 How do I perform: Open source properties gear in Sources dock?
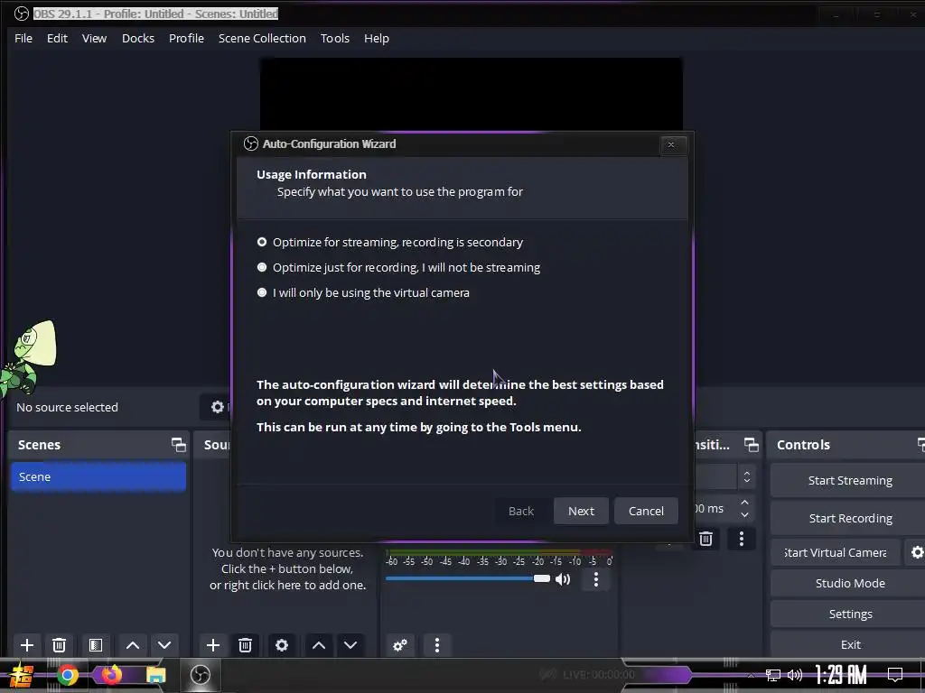pyautogui.click(x=282, y=644)
